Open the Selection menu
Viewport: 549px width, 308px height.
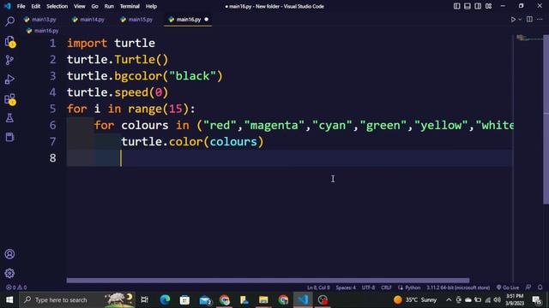click(57, 6)
